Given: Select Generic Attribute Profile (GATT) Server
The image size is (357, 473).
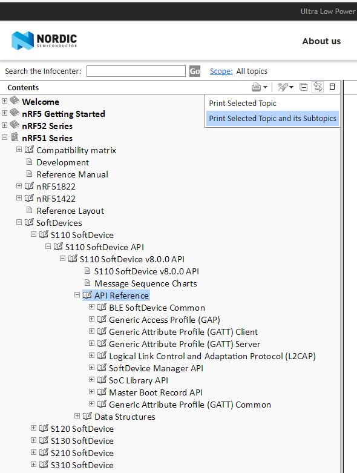Looking at the screenshot, I should (185, 344).
